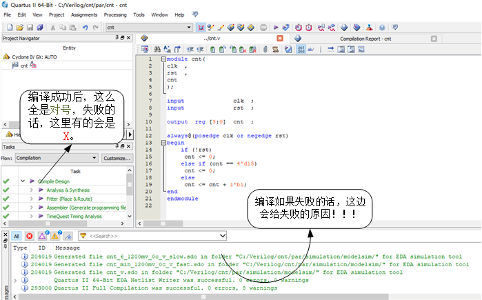
Task: Expand the EDA Netlist Writer message
Action: click(15, 280)
